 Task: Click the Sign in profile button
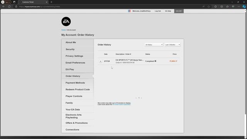tap(6, 2)
